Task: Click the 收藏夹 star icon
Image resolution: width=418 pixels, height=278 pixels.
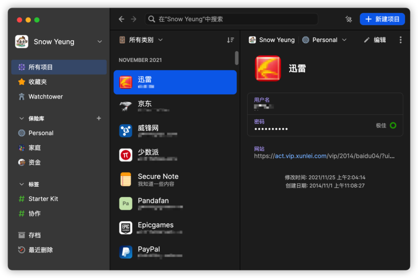Action: (22, 82)
